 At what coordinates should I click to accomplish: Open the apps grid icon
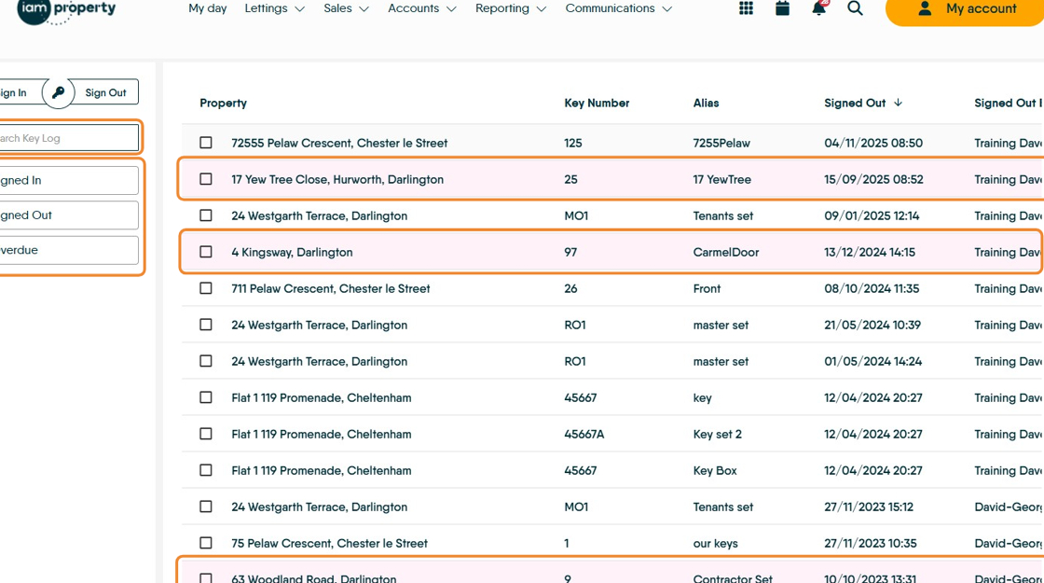[x=746, y=8]
